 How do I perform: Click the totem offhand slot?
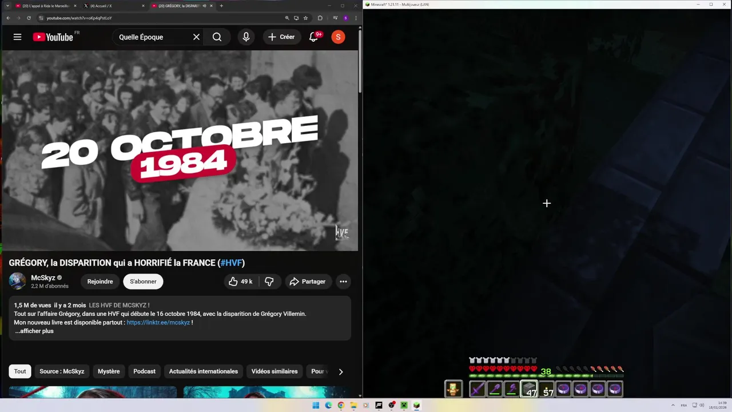point(453,389)
